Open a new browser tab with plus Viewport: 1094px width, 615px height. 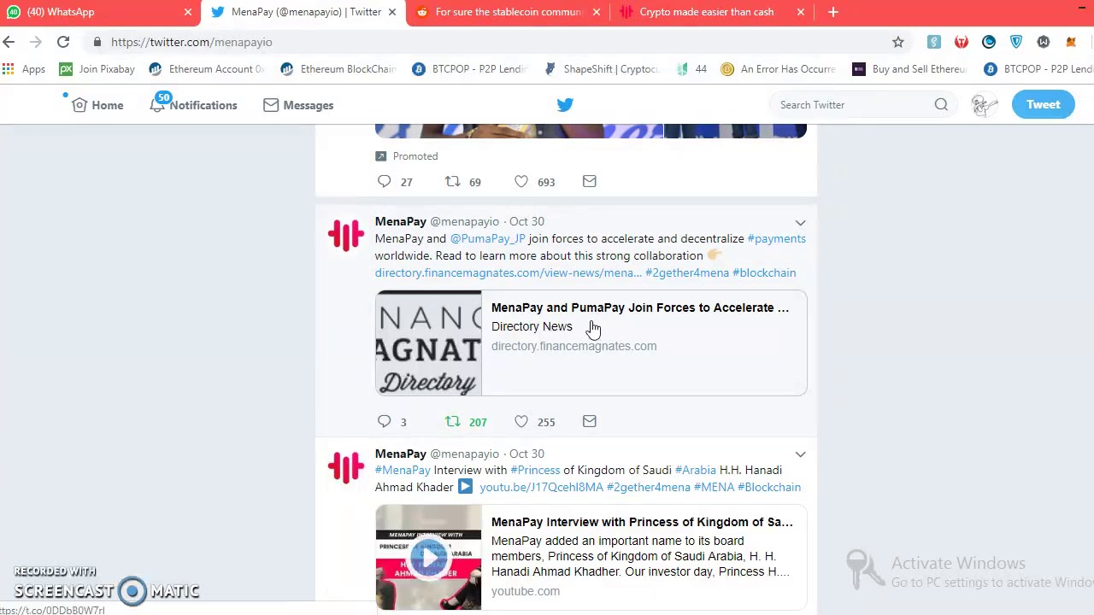coord(833,12)
